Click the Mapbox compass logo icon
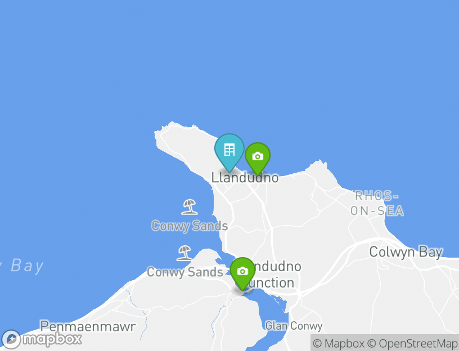This screenshot has height=351, width=459. (11, 340)
